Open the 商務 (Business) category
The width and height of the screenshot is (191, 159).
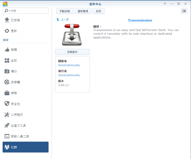(x=25, y=93)
